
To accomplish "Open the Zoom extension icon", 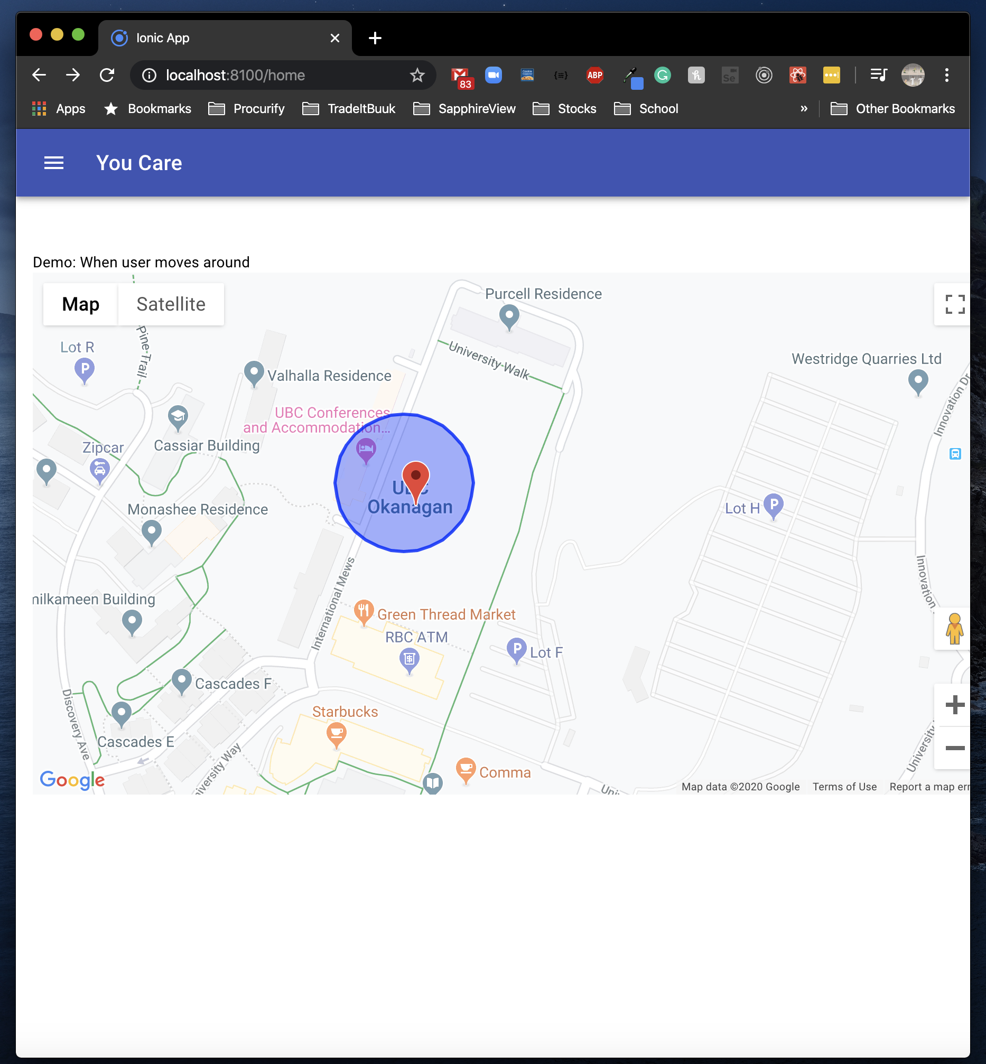I will tap(494, 75).
